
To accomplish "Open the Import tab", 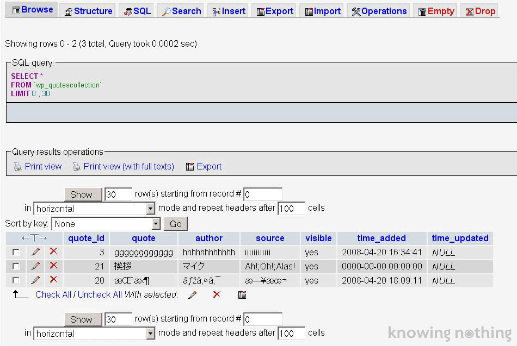I will point(323,11).
